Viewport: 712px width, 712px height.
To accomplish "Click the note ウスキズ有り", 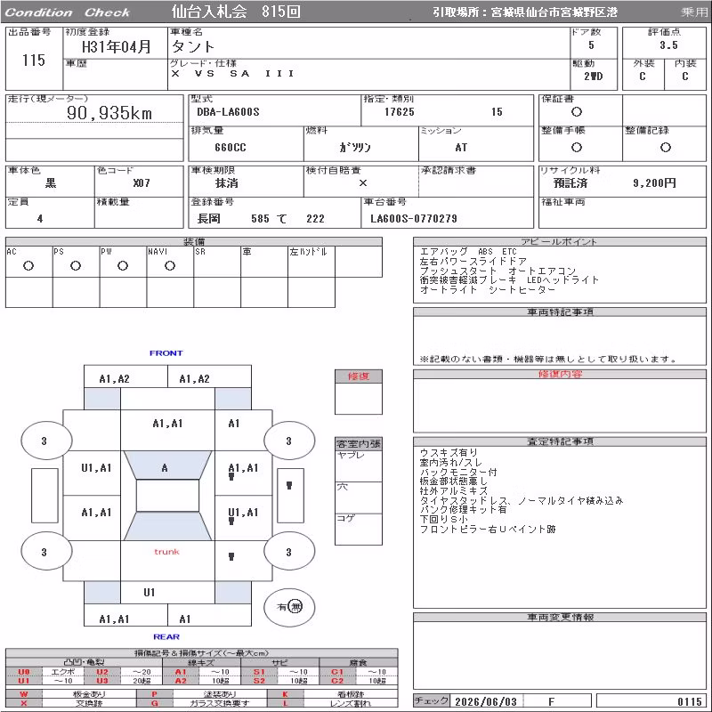I will pos(449,453).
